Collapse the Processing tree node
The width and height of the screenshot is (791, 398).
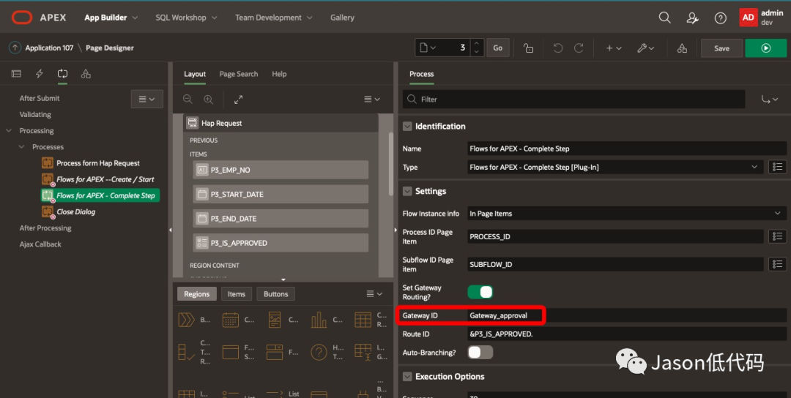[x=9, y=130]
